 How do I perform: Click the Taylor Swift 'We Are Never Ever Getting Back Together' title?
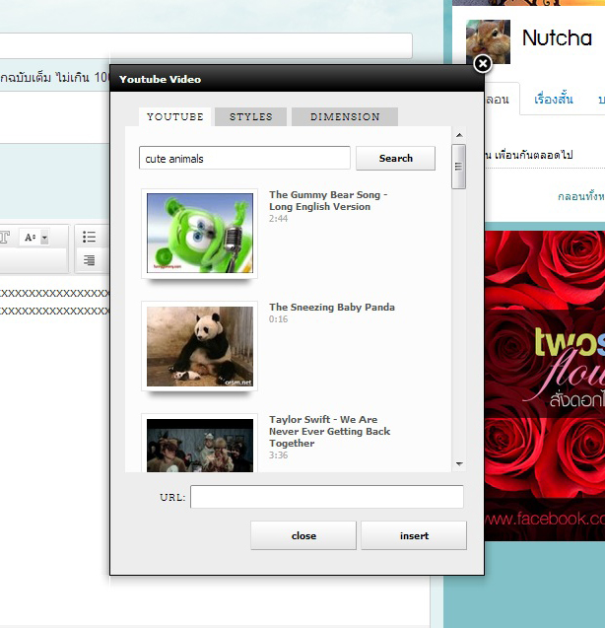point(329,432)
